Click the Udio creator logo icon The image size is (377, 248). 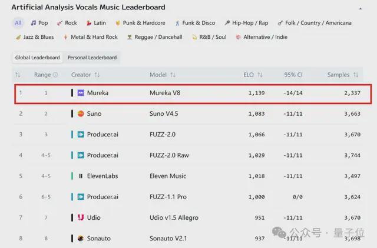tap(81, 217)
